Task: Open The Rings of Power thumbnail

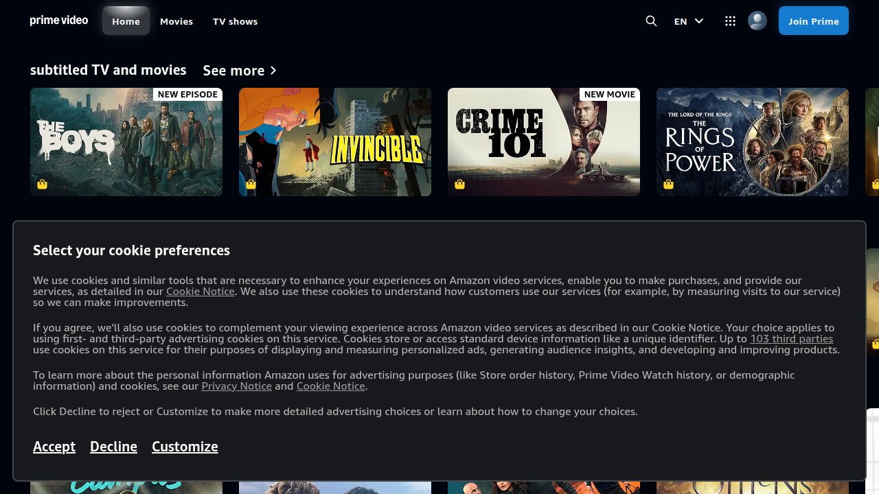Action: [x=753, y=142]
